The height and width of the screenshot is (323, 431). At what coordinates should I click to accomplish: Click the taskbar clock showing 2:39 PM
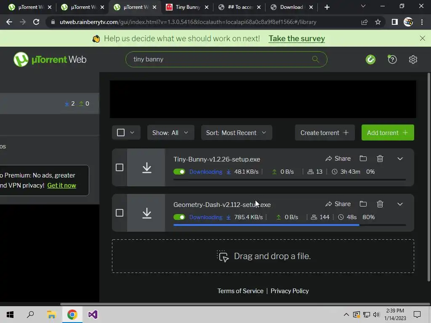tap(395, 315)
